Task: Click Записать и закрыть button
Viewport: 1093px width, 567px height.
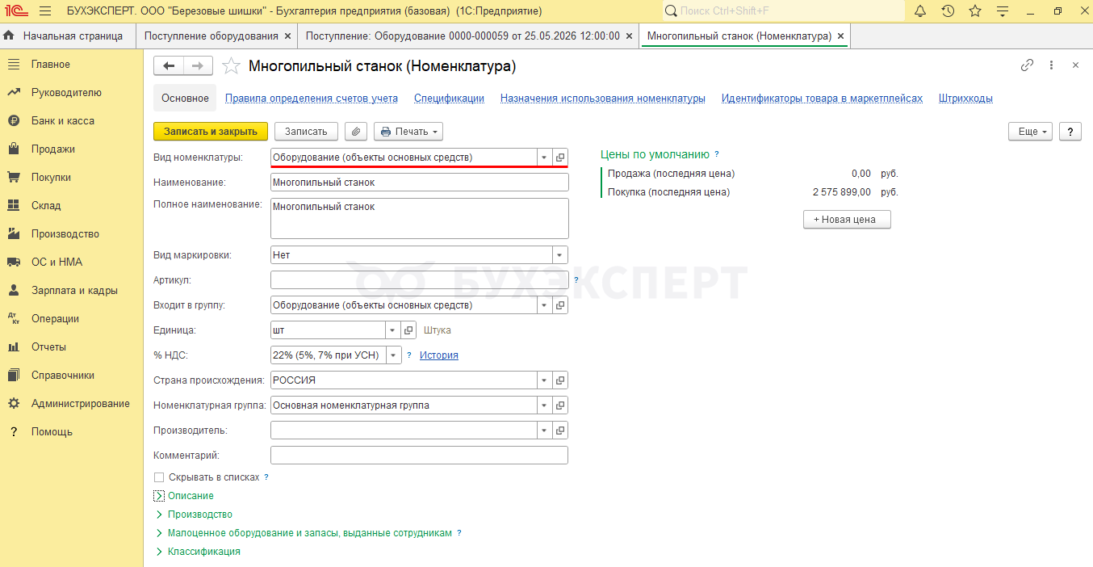Action: [211, 132]
